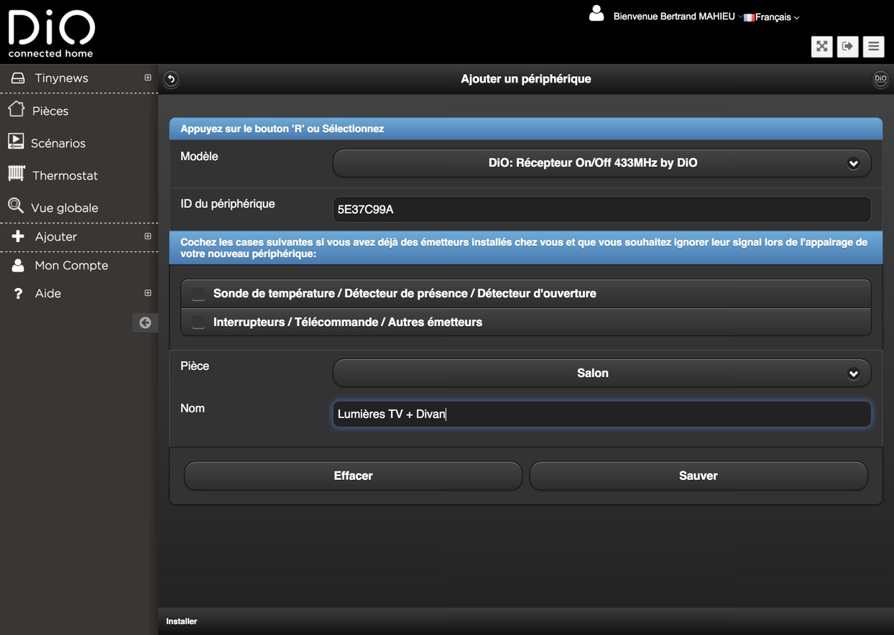Click the circular back arrow icon
The width and height of the screenshot is (894, 635).
coord(171,79)
